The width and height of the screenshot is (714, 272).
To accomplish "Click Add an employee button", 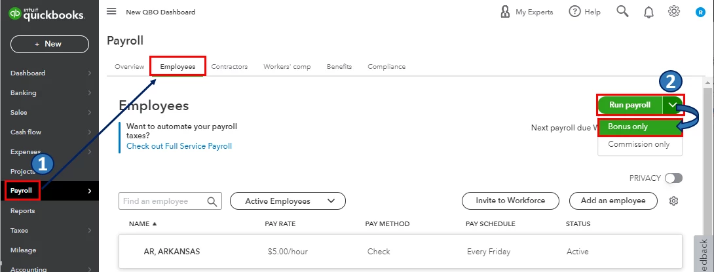I will (613, 201).
